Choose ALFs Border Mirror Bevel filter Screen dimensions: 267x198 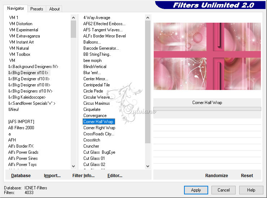tap(104, 36)
